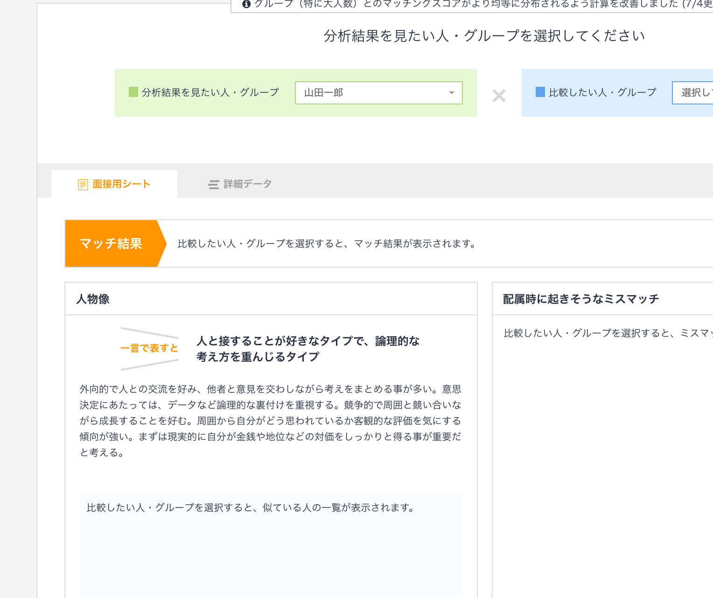Open the 選択してください comparison selector
Viewport: 713px width, 598px height.
pyautogui.click(x=695, y=93)
